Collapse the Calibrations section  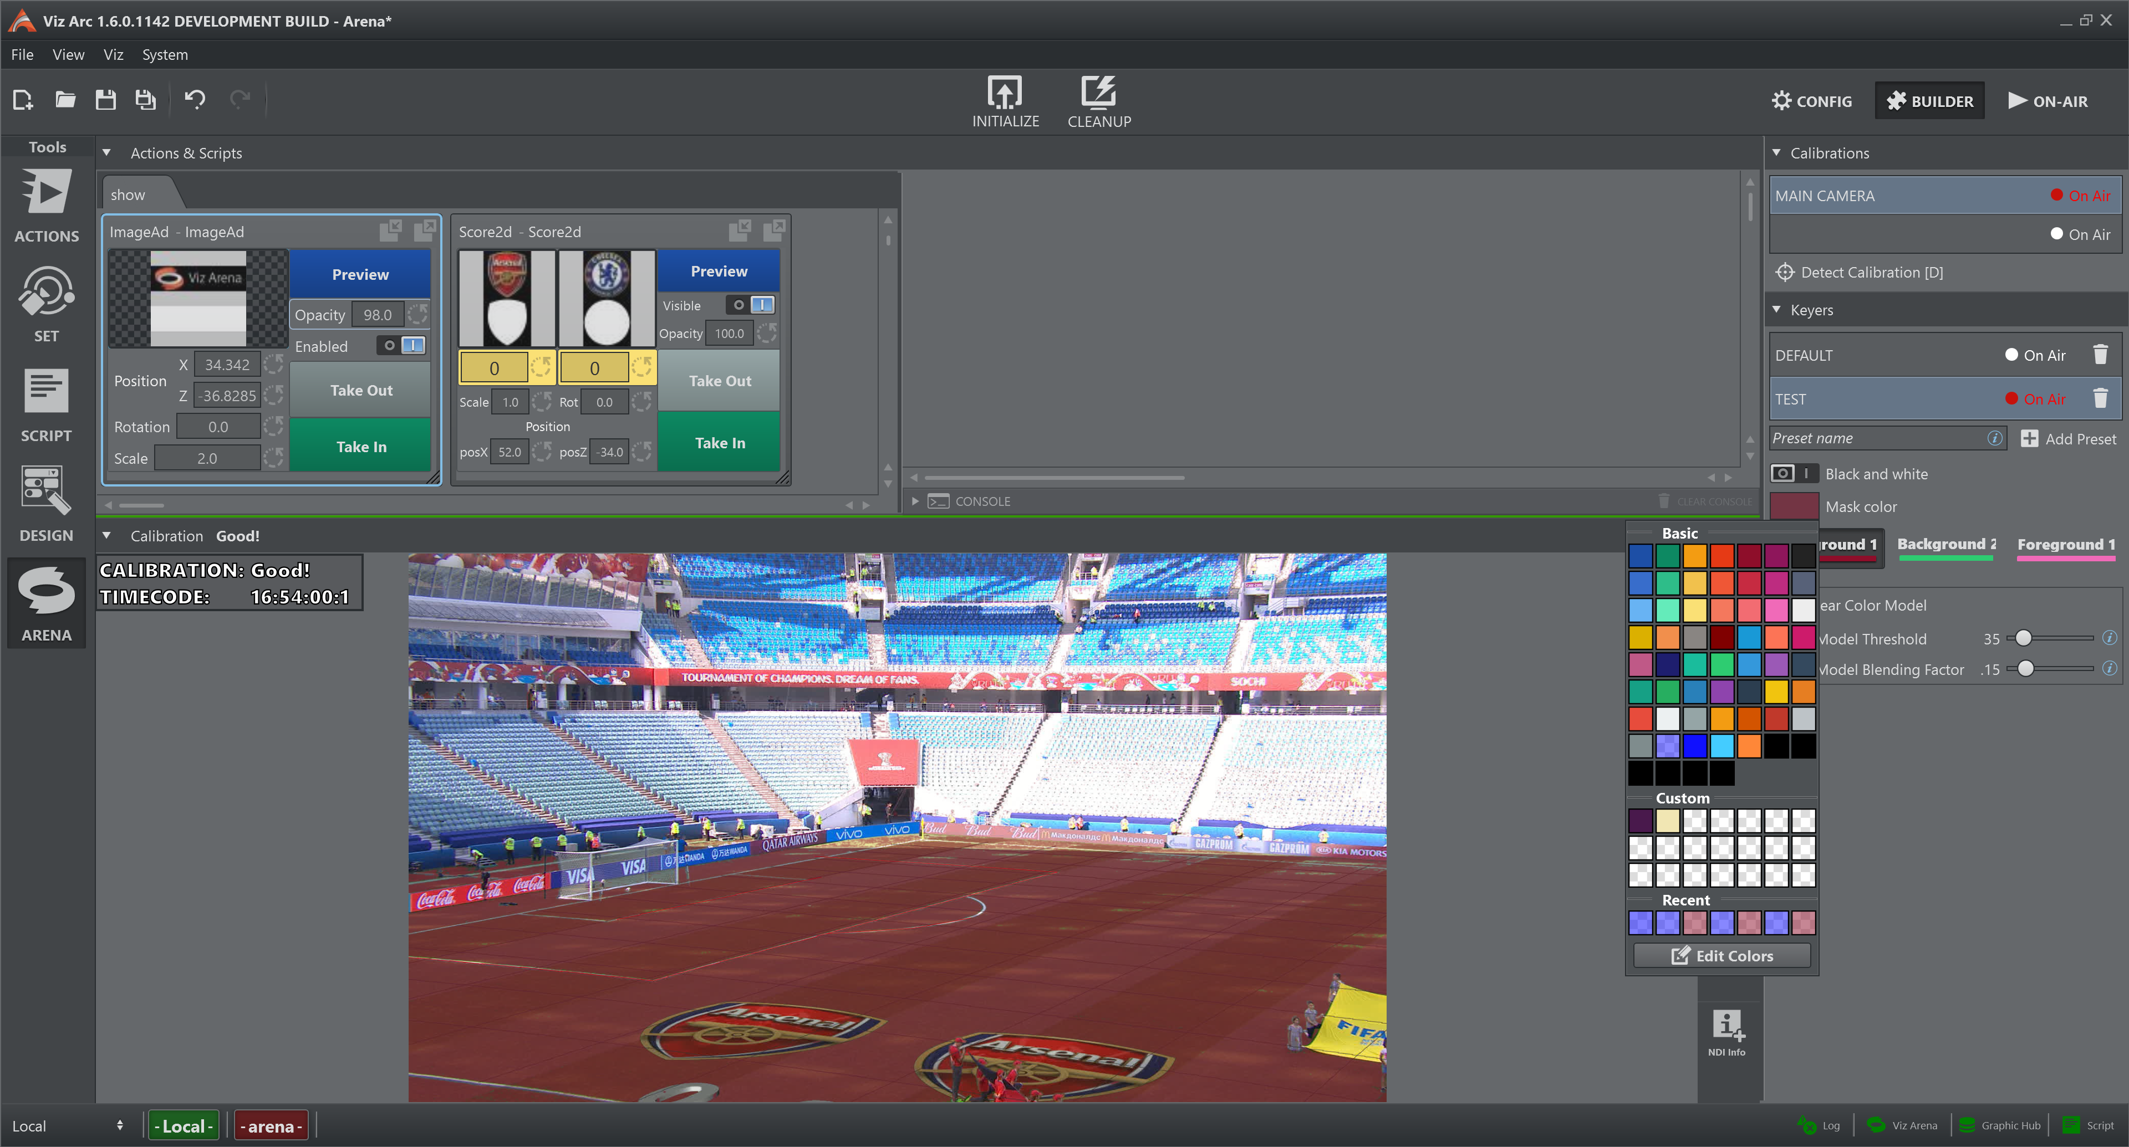(x=1776, y=153)
